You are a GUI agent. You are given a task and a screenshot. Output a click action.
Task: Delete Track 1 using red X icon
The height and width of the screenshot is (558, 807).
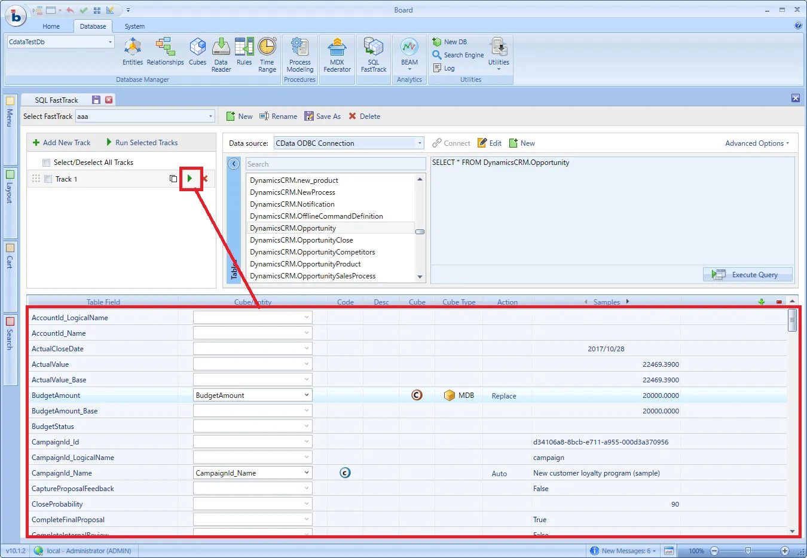pyautogui.click(x=205, y=179)
